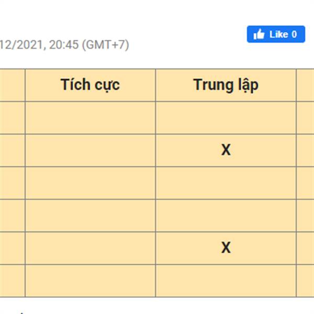Viewport: 314px width, 314px height.
Task: Select empty Tích cực cell directly below header
Action: point(90,118)
